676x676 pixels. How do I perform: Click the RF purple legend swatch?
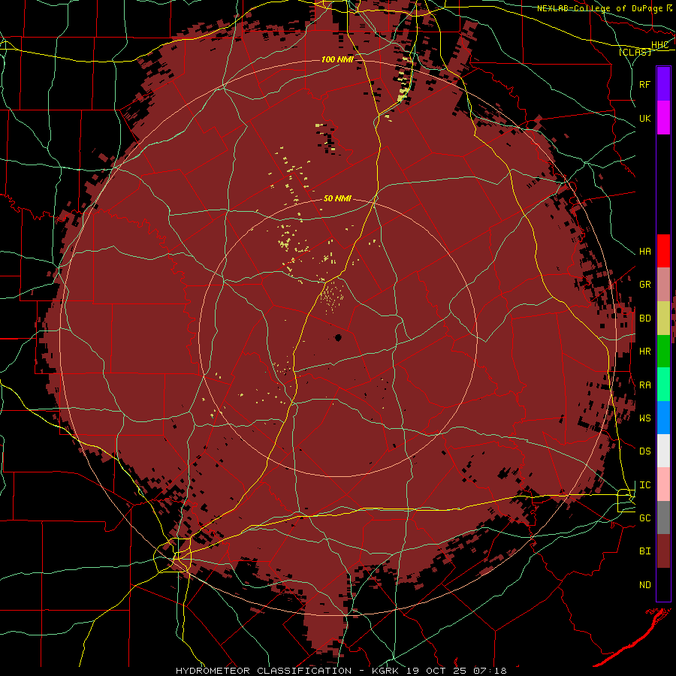point(663,84)
